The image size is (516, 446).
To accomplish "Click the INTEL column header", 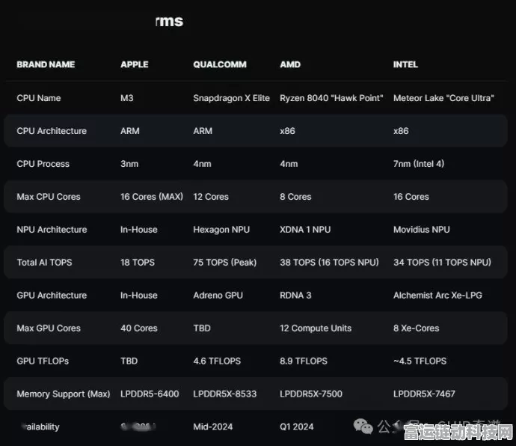I will [405, 64].
